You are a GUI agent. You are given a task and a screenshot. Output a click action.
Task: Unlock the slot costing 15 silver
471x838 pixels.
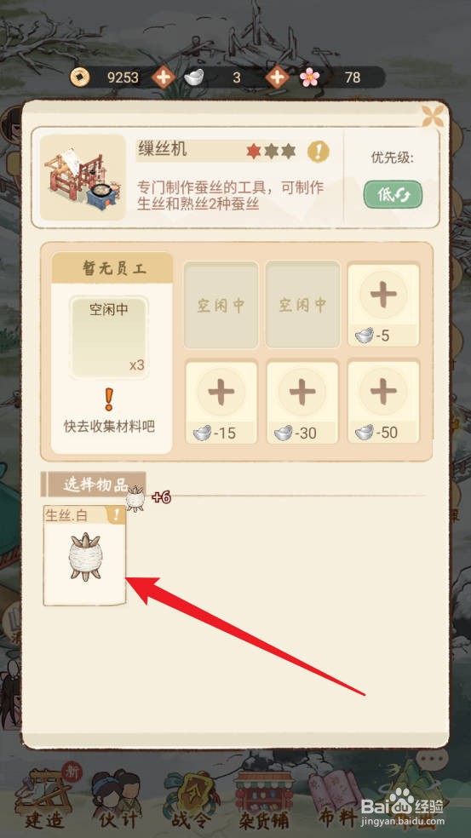click(221, 403)
